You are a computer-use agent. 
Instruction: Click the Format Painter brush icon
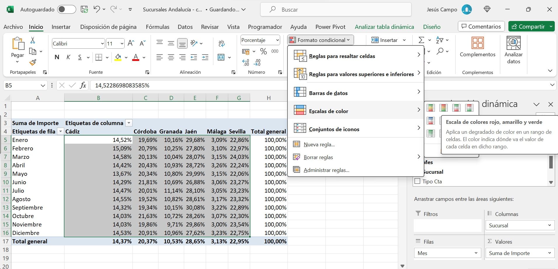pyautogui.click(x=33, y=62)
